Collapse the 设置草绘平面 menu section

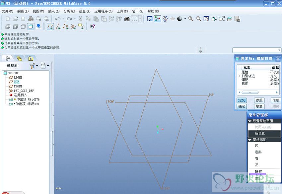[250, 121]
